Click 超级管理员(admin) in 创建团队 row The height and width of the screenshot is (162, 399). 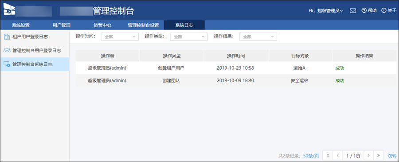[x=107, y=81]
